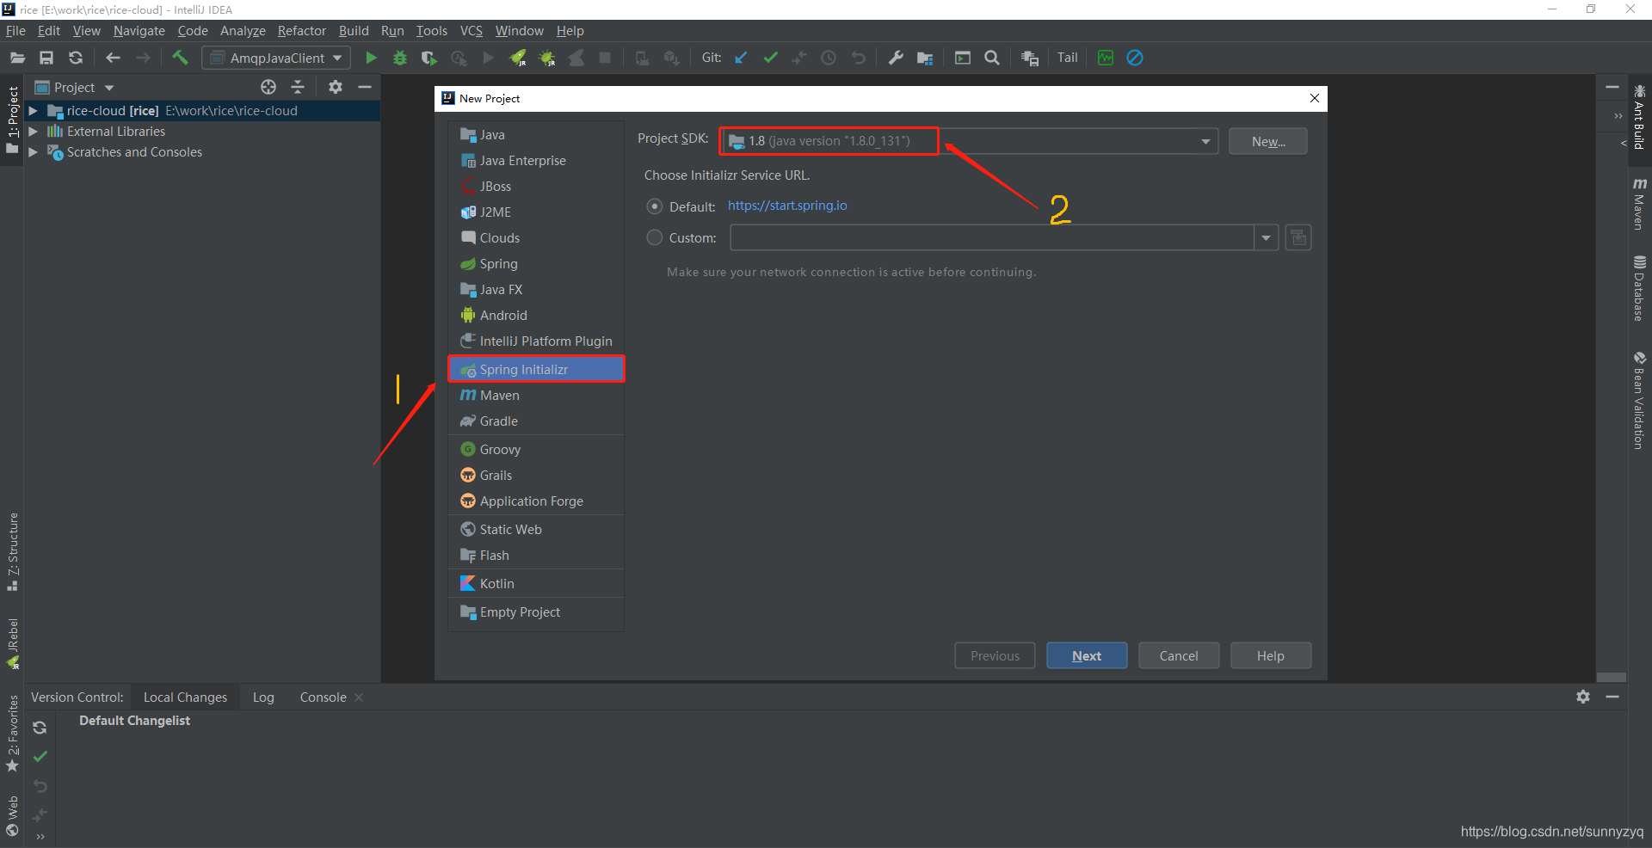Click Git revert arrow in toolbar
1652x848 pixels.
pos(858,58)
